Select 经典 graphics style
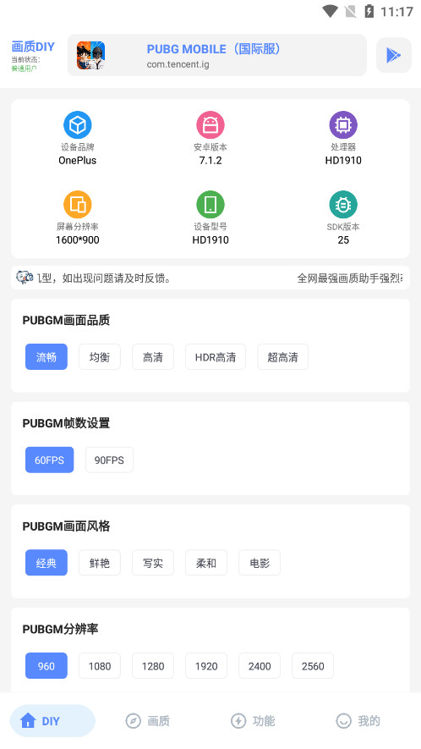Screen dimensions: 421x749 coord(46,563)
